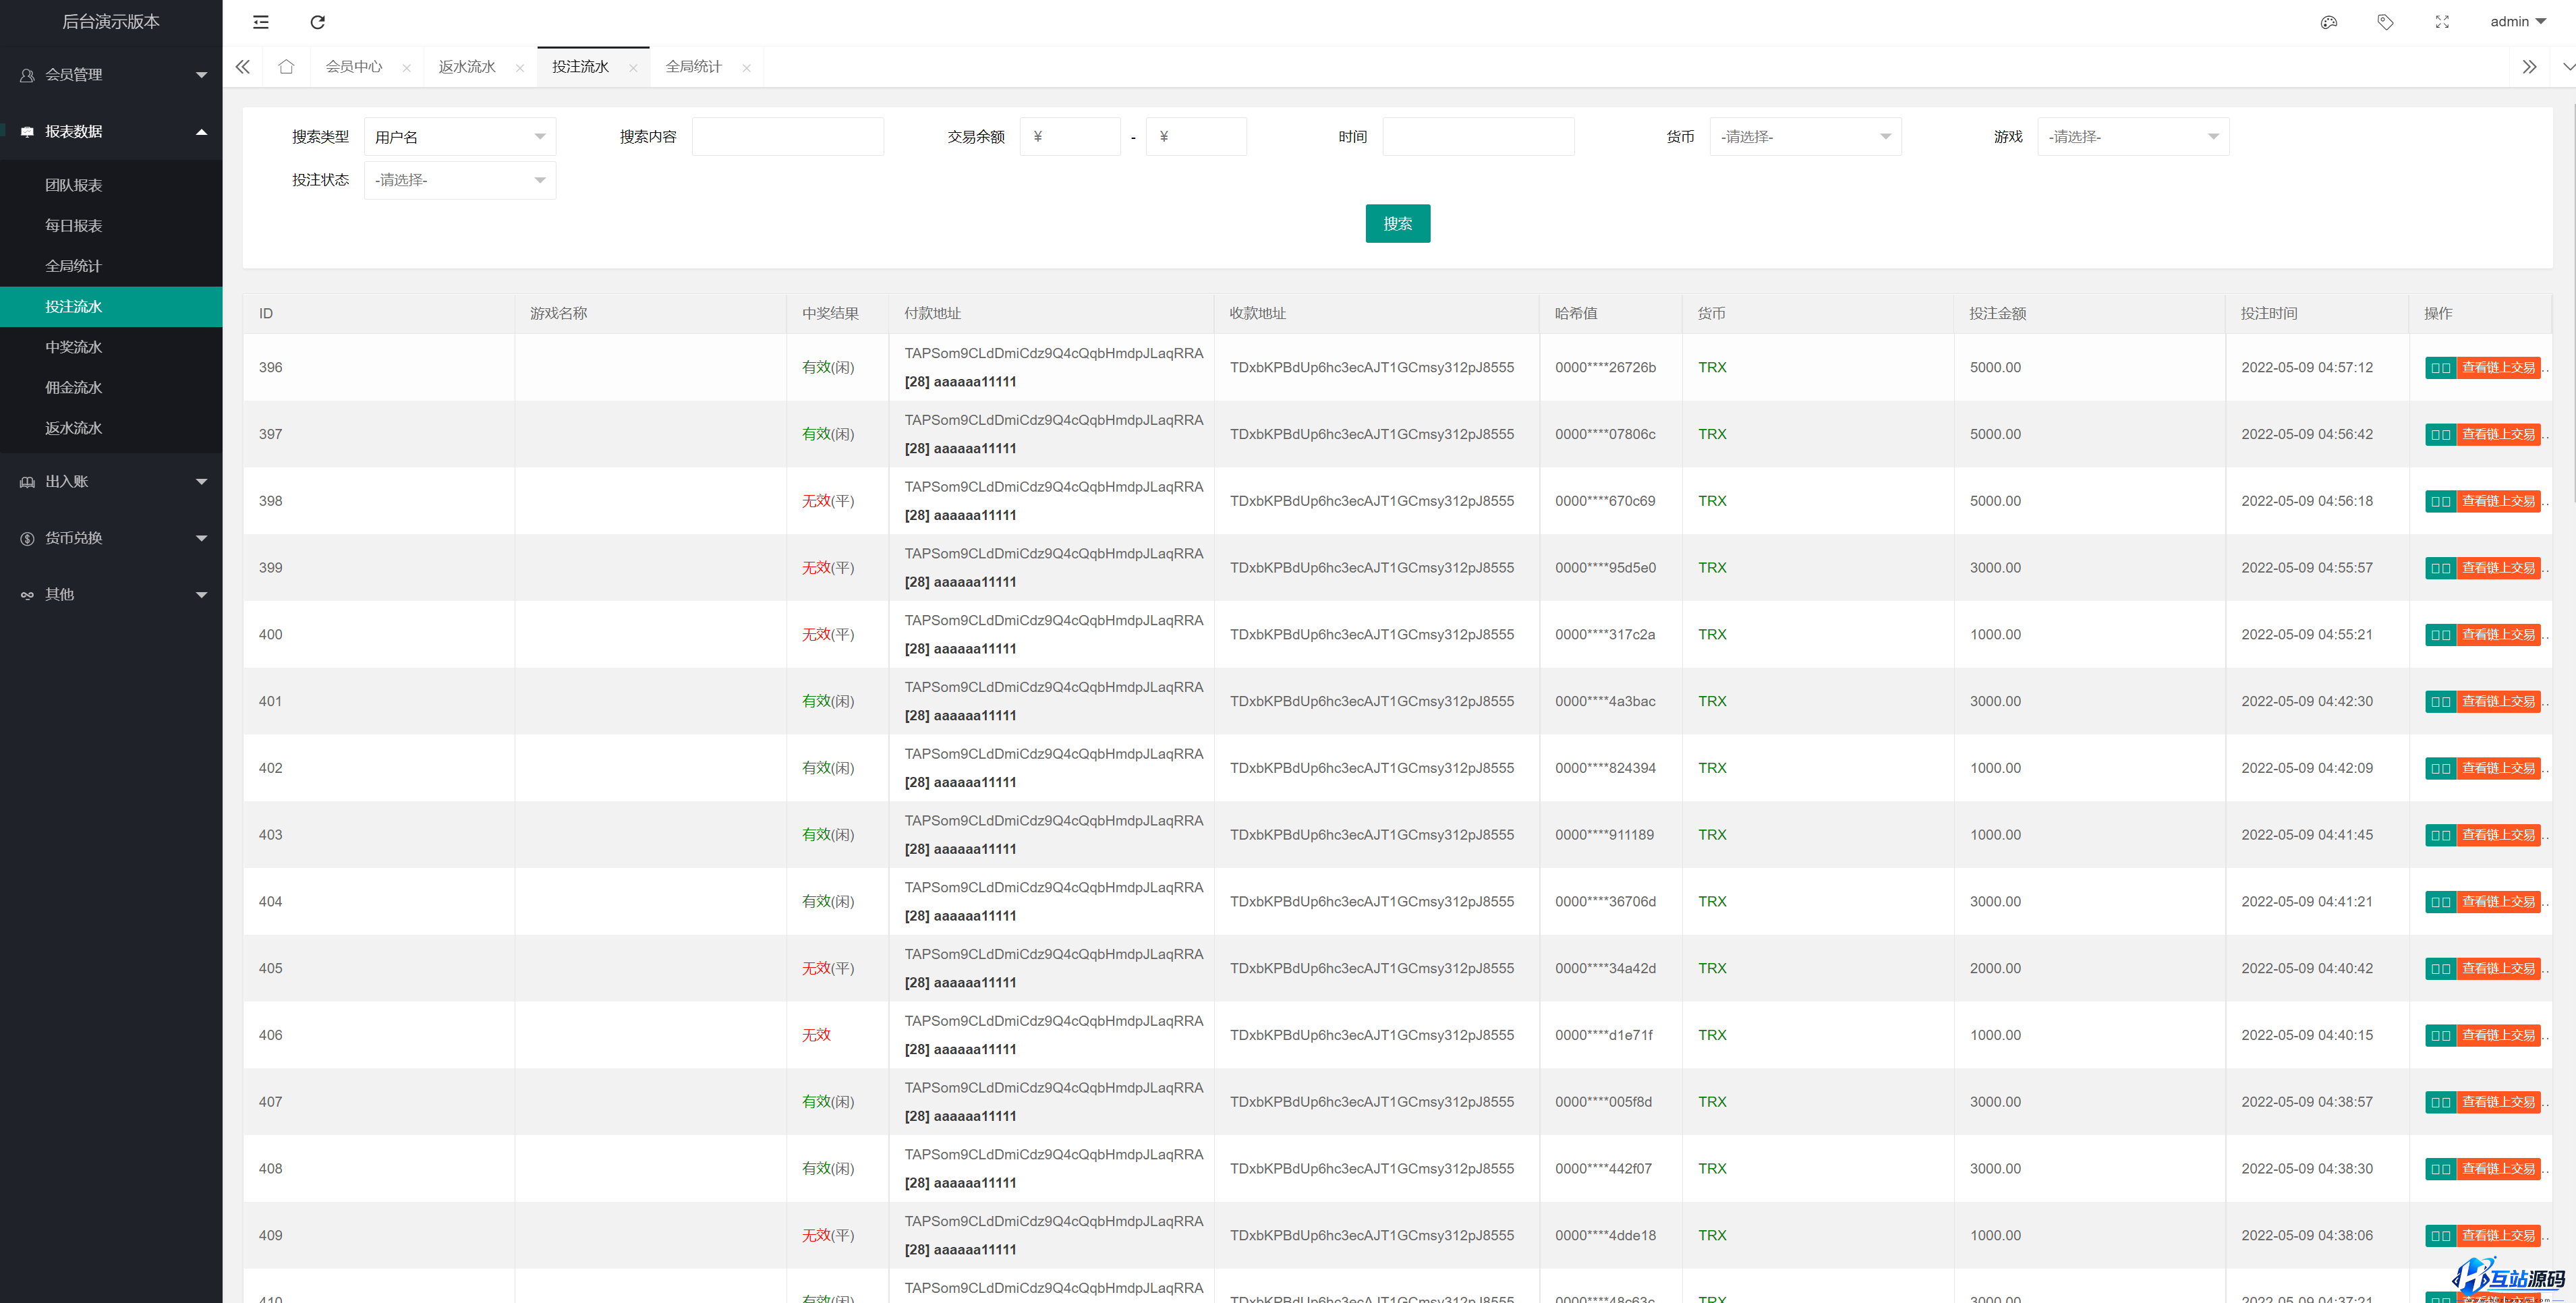Click the 时间 date input field
The image size is (2576, 1303).
point(1478,137)
